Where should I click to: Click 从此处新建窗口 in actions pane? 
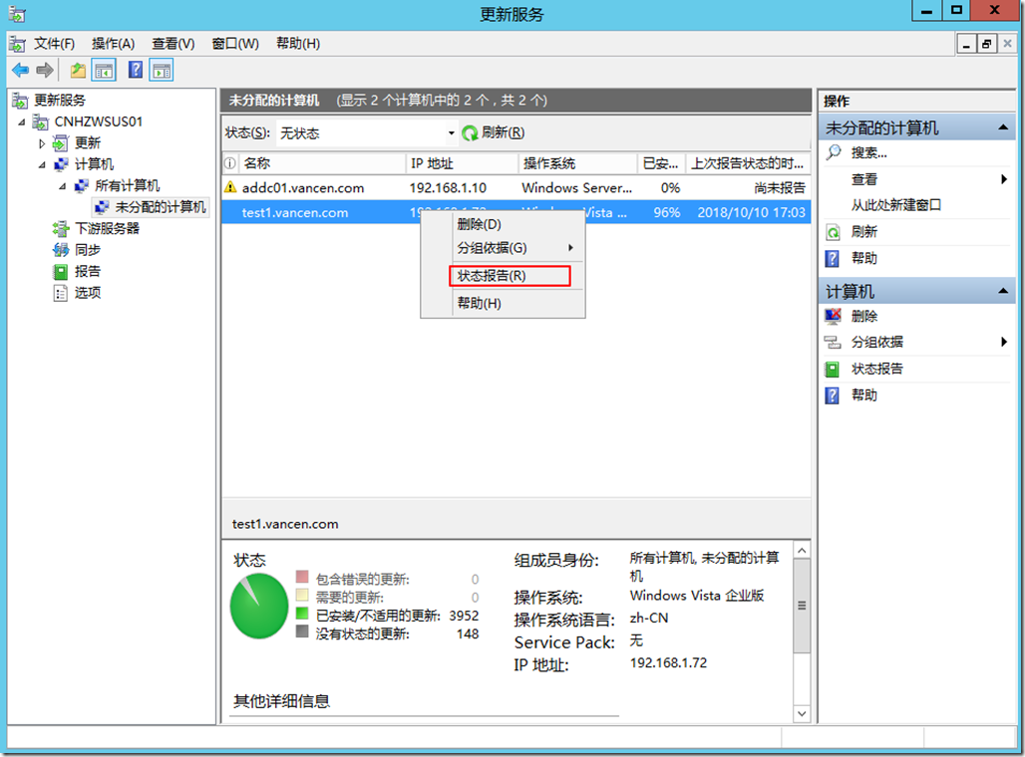[x=895, y=205]
